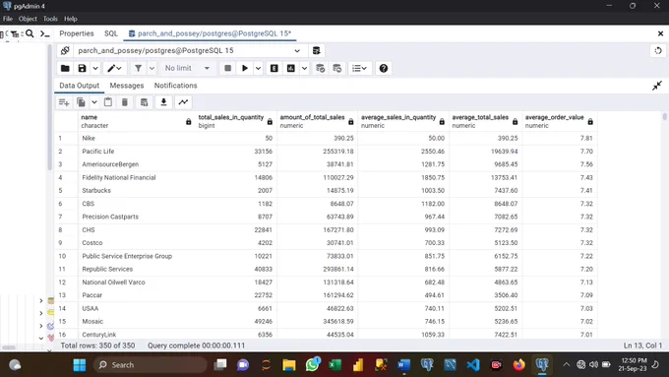669x377 pixels.
Task: Click the Commit transaction icon
Action: coord(321,68)
